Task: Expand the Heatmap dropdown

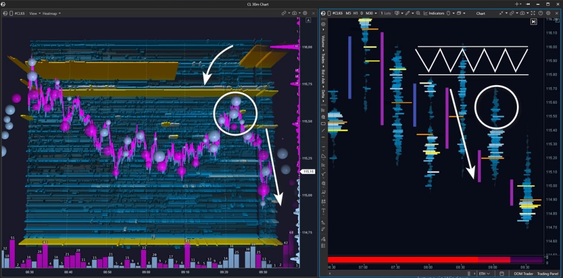Action: point(52,13)
